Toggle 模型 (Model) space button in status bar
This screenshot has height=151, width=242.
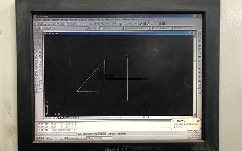(124, 134)
